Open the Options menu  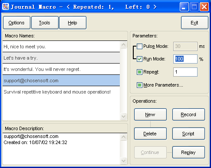pos(16,23)
